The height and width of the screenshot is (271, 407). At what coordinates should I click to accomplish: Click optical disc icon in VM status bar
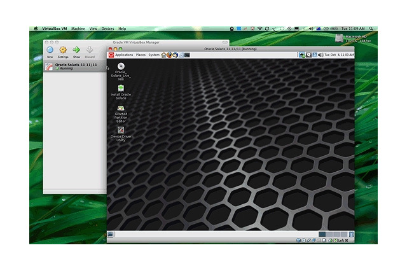[304, 240]
